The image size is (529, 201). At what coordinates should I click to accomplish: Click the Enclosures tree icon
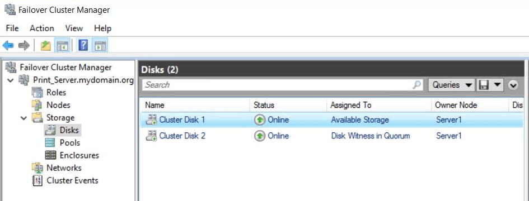[x=50, y=155]
